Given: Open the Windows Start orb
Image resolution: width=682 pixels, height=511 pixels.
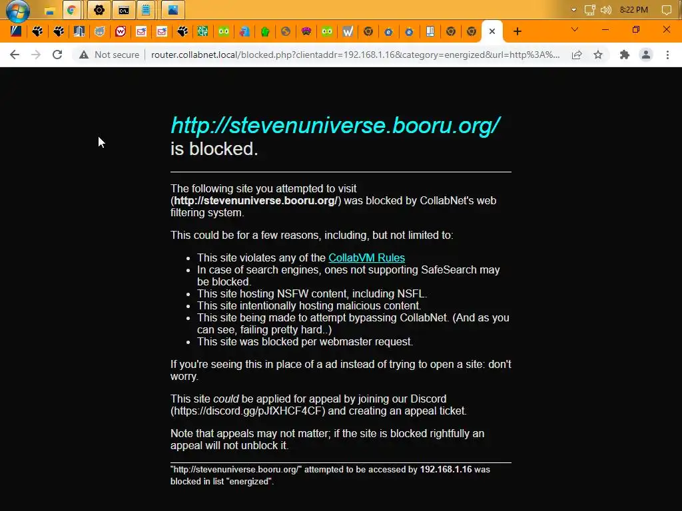Looking at the screenshot, I should (x=18, y=11).
